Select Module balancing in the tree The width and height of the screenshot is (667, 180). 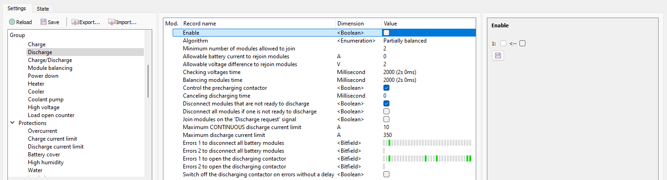(x=50, y=68)
